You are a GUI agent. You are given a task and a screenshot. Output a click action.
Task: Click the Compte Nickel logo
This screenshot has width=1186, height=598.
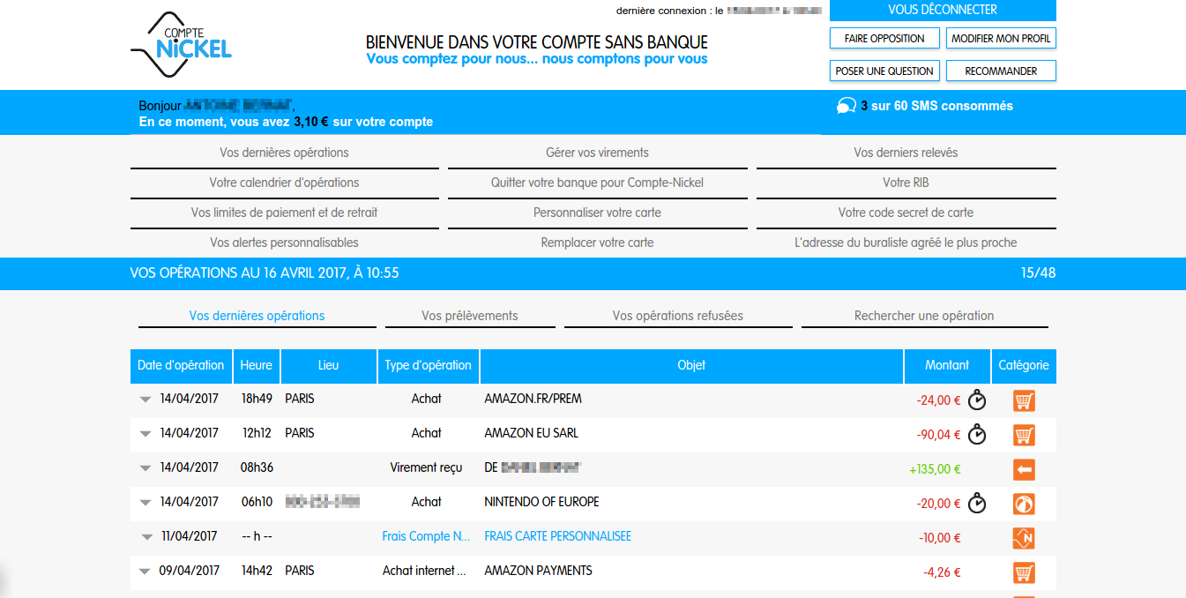coord(181,45)
